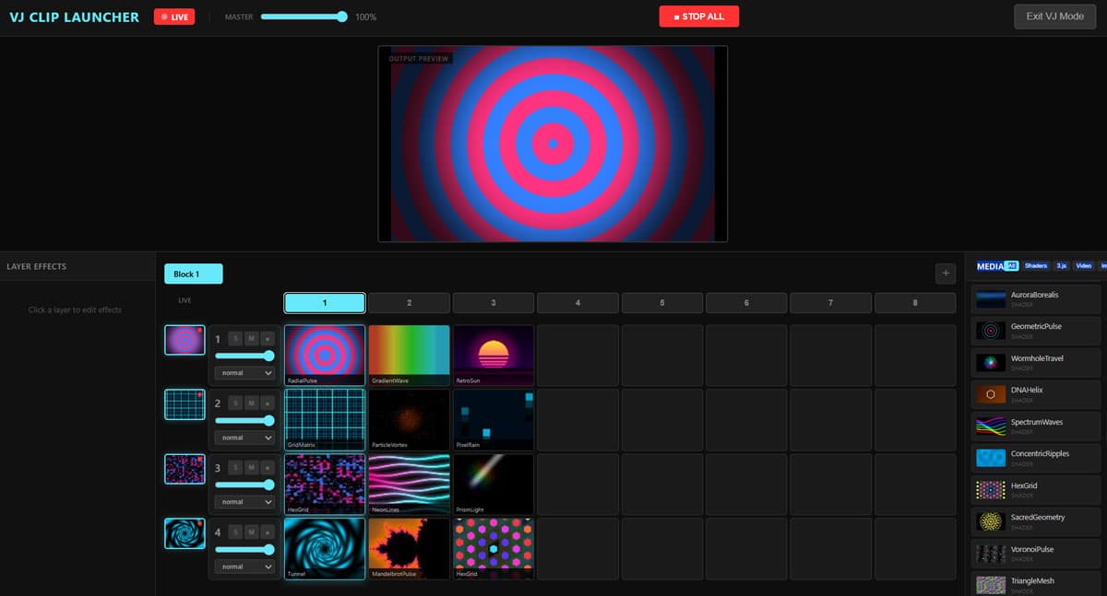Mute layer 3 using its M icon
This screenshot has height=596, width=1107.
point(249,468)
